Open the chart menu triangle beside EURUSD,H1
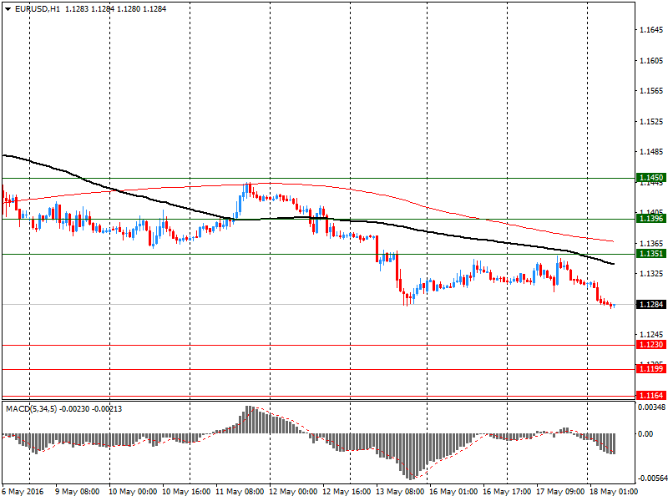This screenshot has height=501, width=668. click(8, 9)
